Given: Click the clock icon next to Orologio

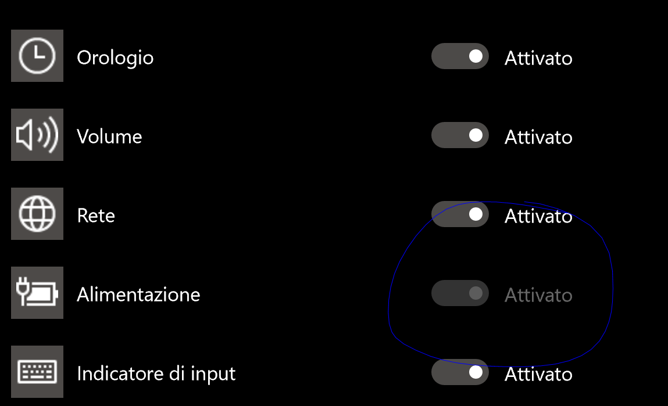Looking at the screenshot, I should pos(37,56).
